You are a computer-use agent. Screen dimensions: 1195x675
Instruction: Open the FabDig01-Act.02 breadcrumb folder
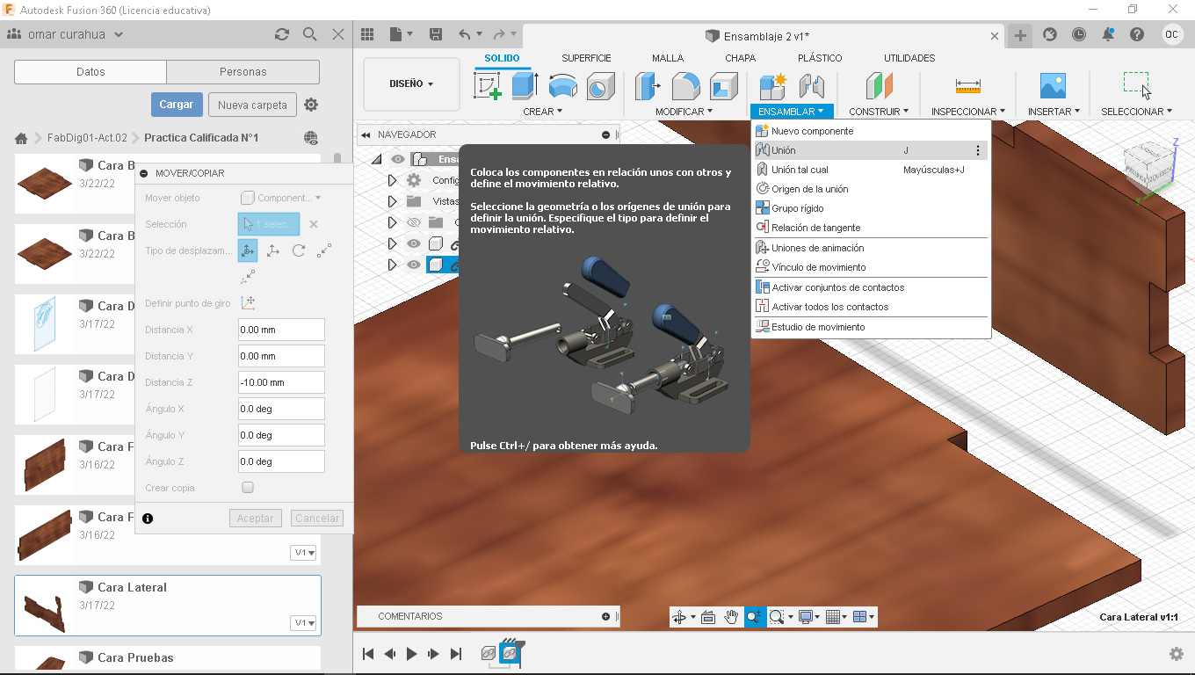tap(87, 138)
